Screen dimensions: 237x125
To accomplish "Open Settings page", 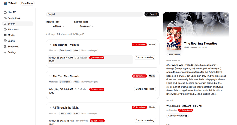I will click(x=18, y=52).
